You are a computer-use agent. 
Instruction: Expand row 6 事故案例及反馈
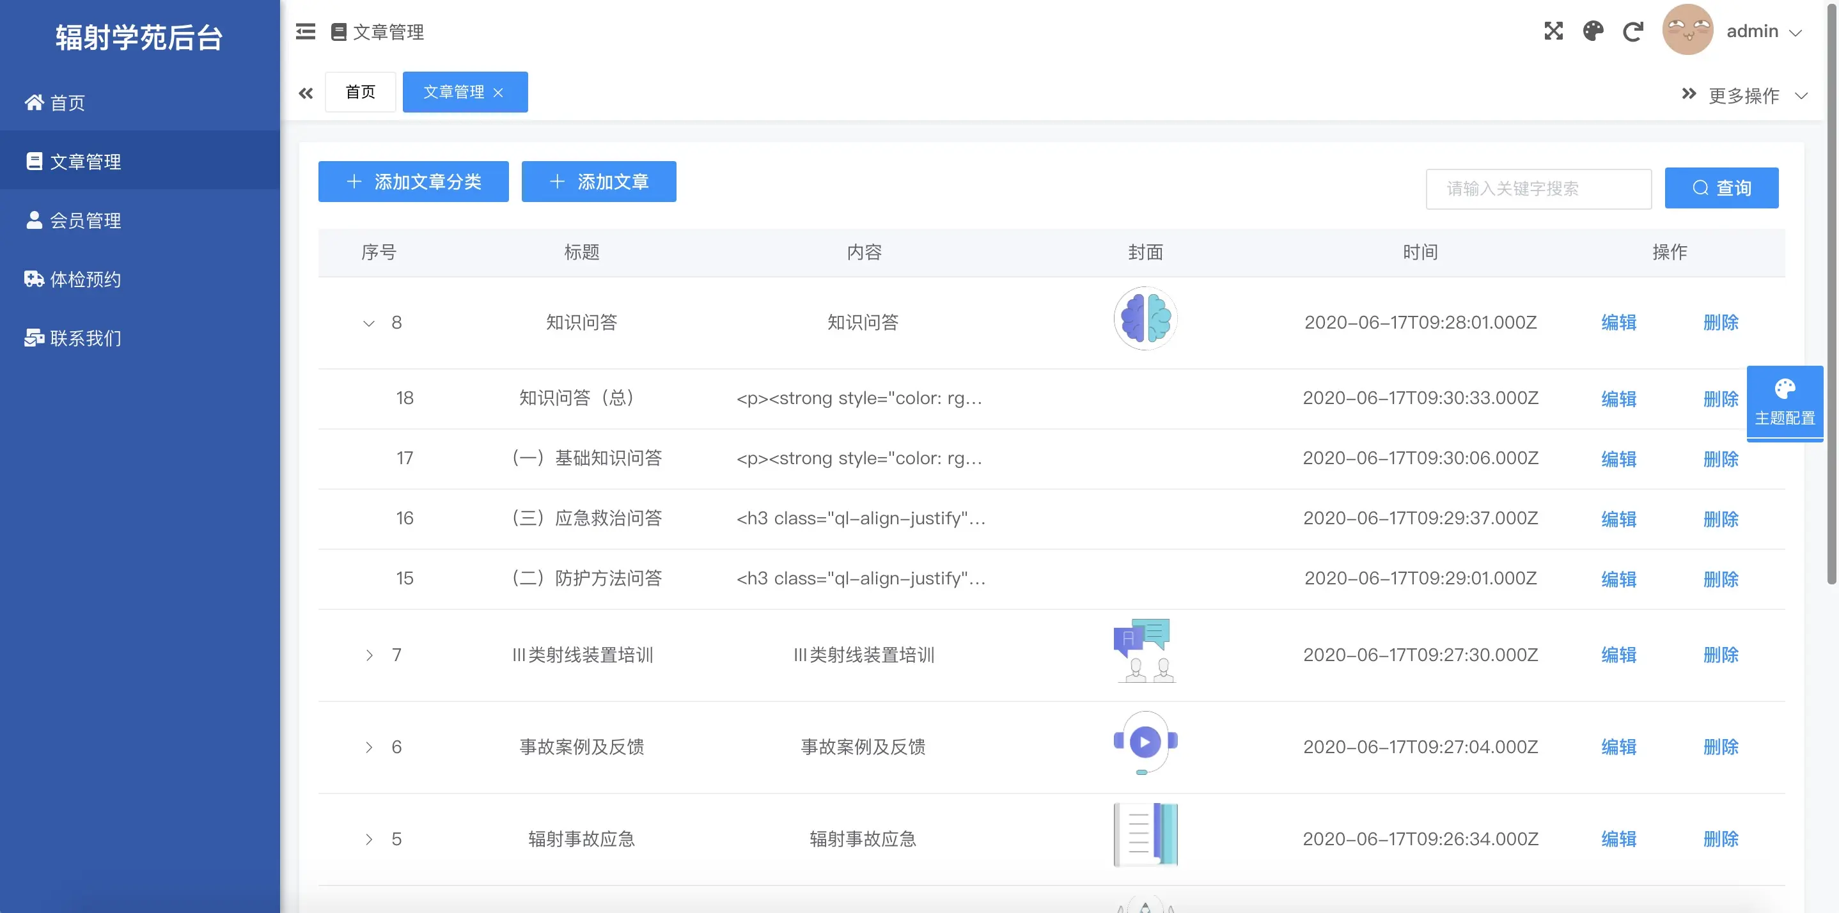[x=368, y=747]
